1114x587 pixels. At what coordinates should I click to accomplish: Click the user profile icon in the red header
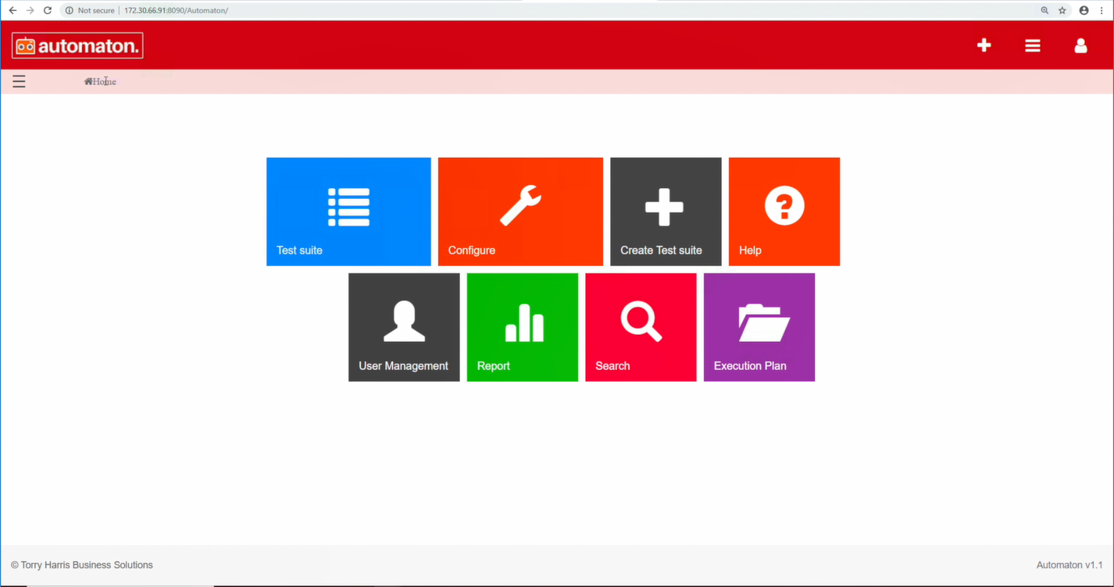tap(1081, 45)
